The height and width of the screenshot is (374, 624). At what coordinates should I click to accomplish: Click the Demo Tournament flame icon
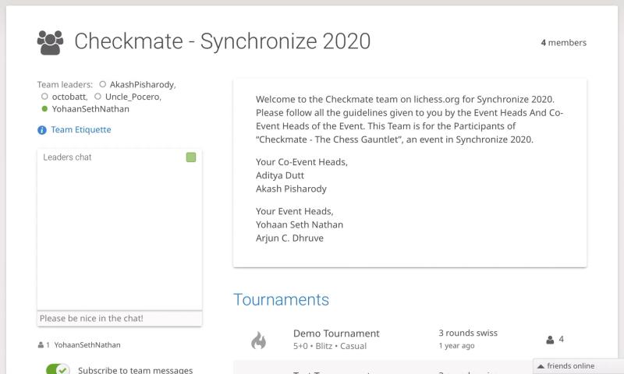pos(259,340)
